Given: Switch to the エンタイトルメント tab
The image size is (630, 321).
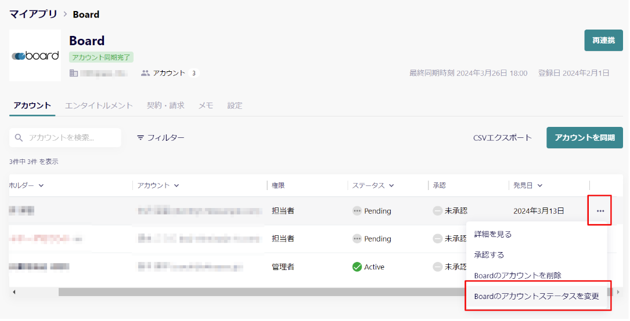Looking at the screenshot, I should click(99, 106).
